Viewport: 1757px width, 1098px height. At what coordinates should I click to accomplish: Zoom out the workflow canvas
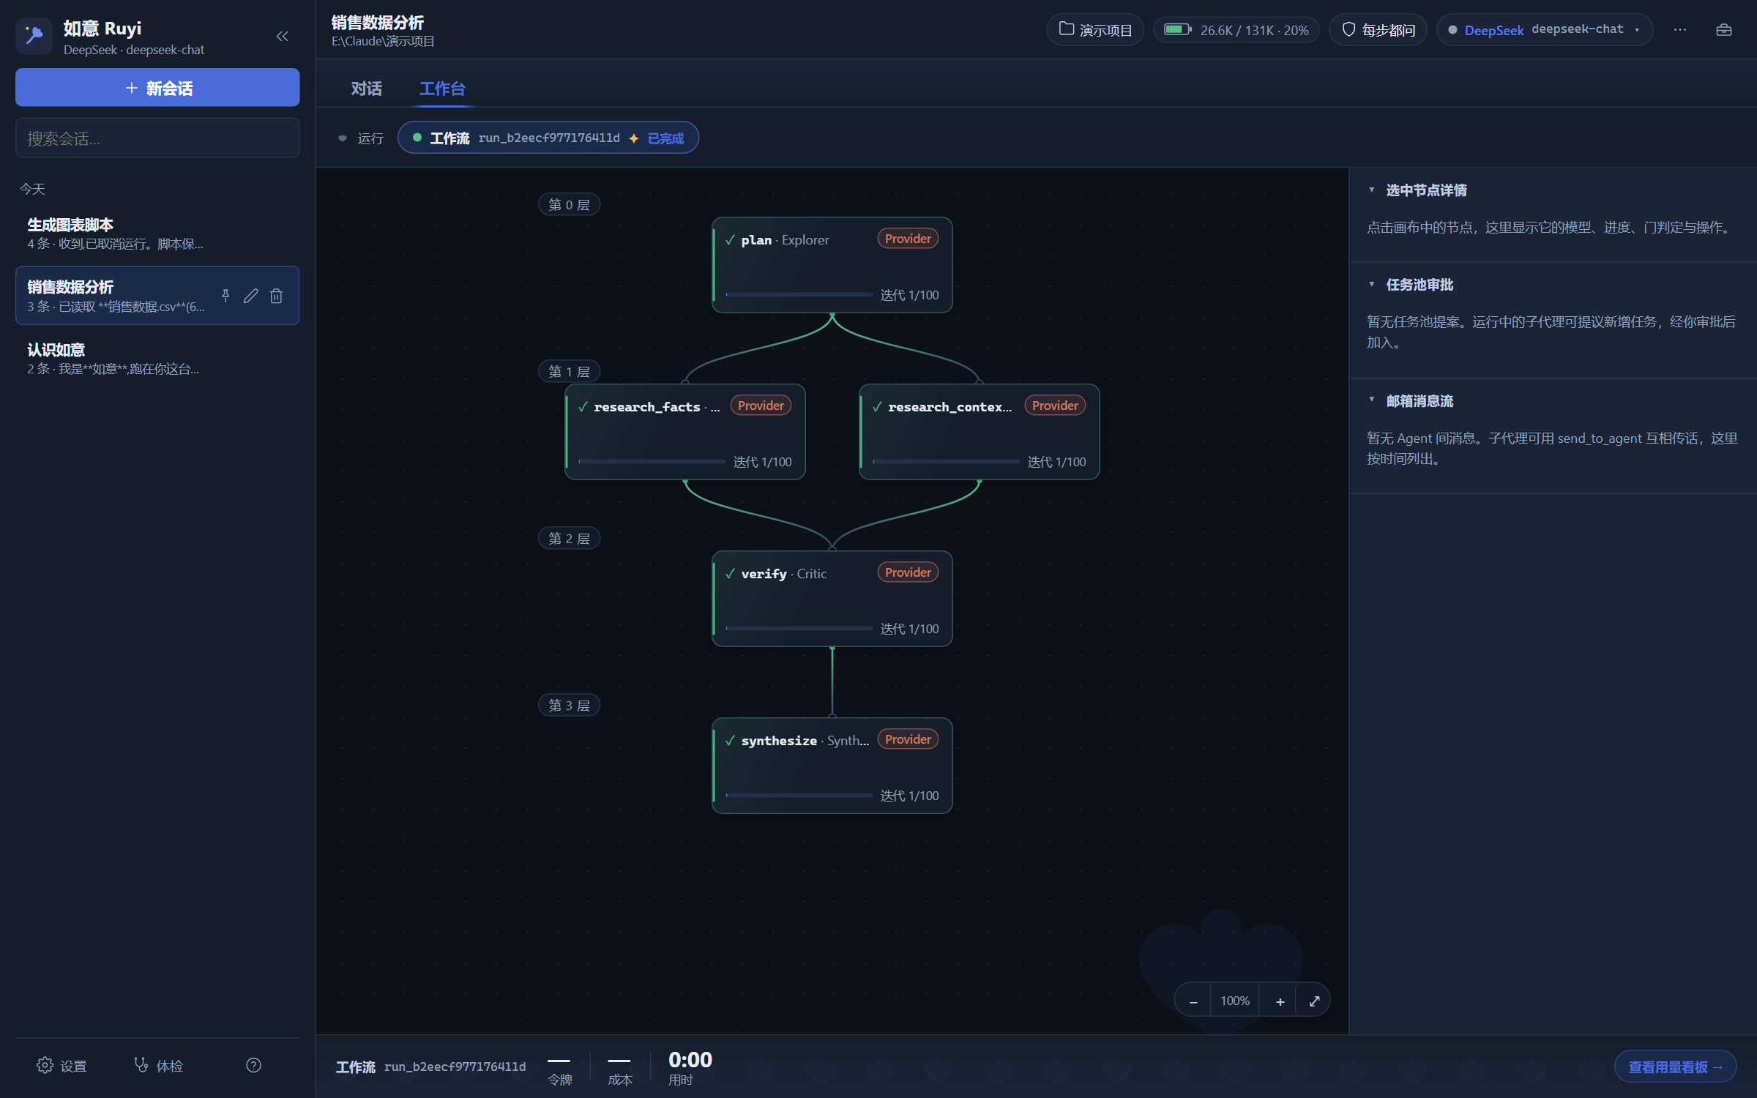pos(1193,1001)
